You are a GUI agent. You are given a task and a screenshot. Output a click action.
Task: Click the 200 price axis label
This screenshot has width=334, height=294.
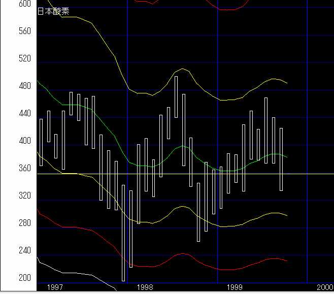click(24, 278)
